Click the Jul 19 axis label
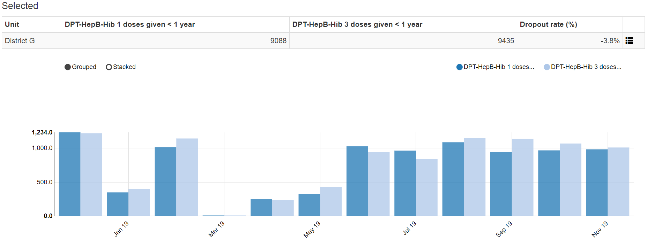Viewport: 647px width, 240px height. pyautogui.click(x=409, y=228)
